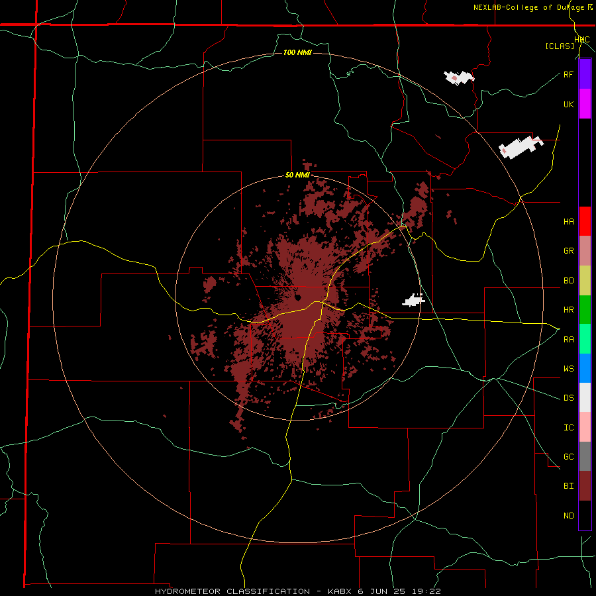Click the "RA" legend label

click(568, 340)
